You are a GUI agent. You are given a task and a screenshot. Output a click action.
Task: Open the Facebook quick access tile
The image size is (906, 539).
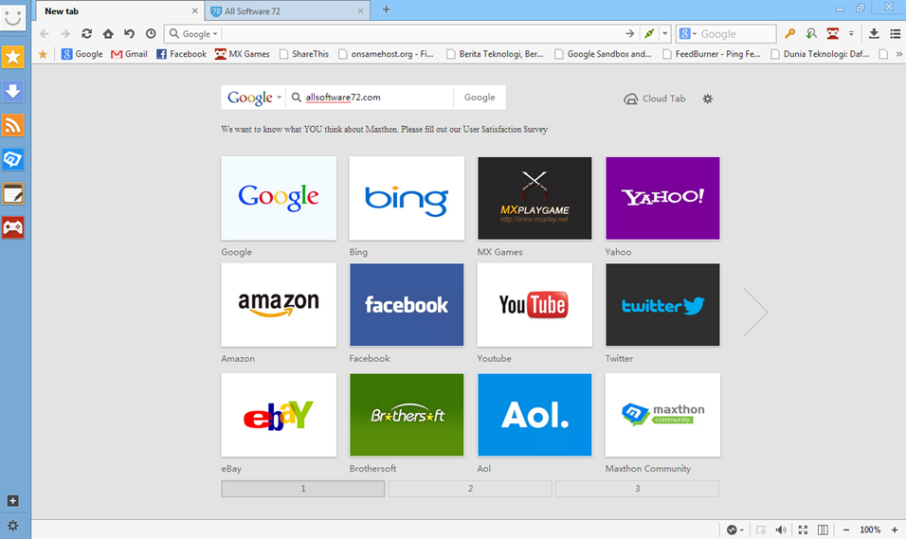pyautogui.click(x=407, y=305)
